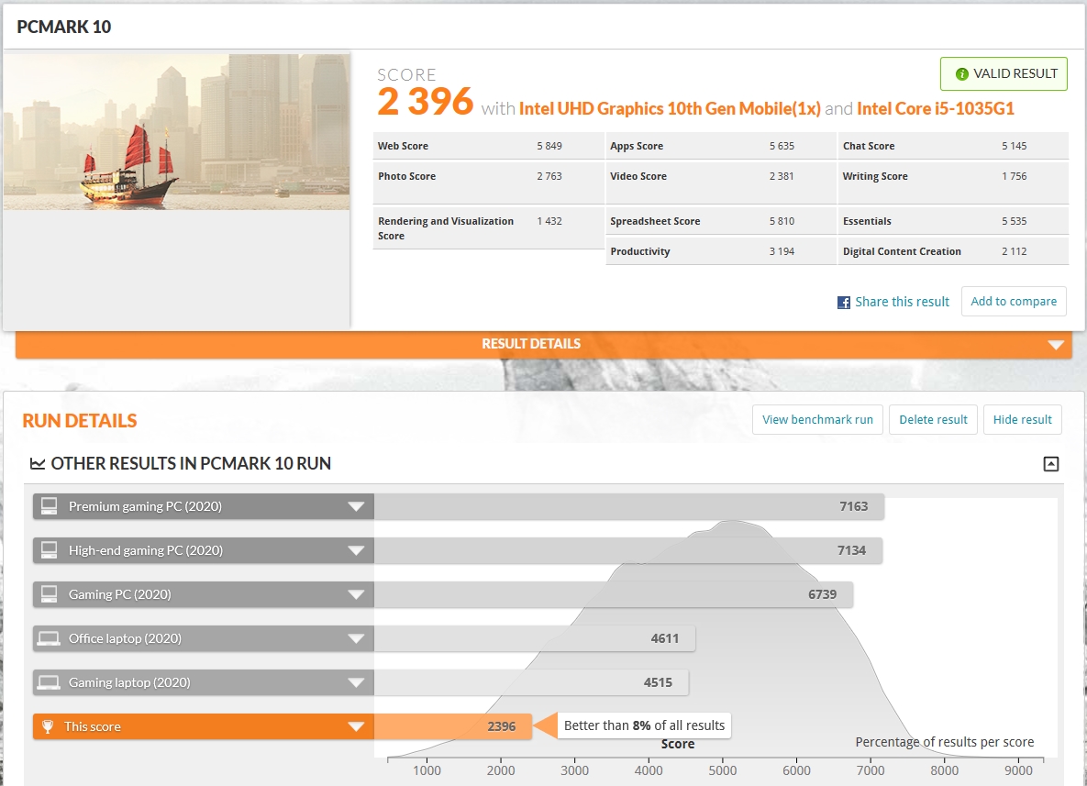Click the Valid Result badge
The height and width of the screenshot is (786, 1087).
1004,73
